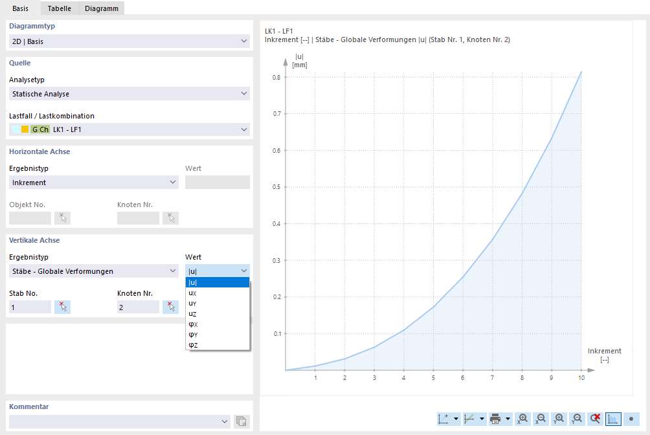The height and width of the screenshot is (435, 650).
Task: Zoom in on the X axis
Action: (x=522, y=419)
